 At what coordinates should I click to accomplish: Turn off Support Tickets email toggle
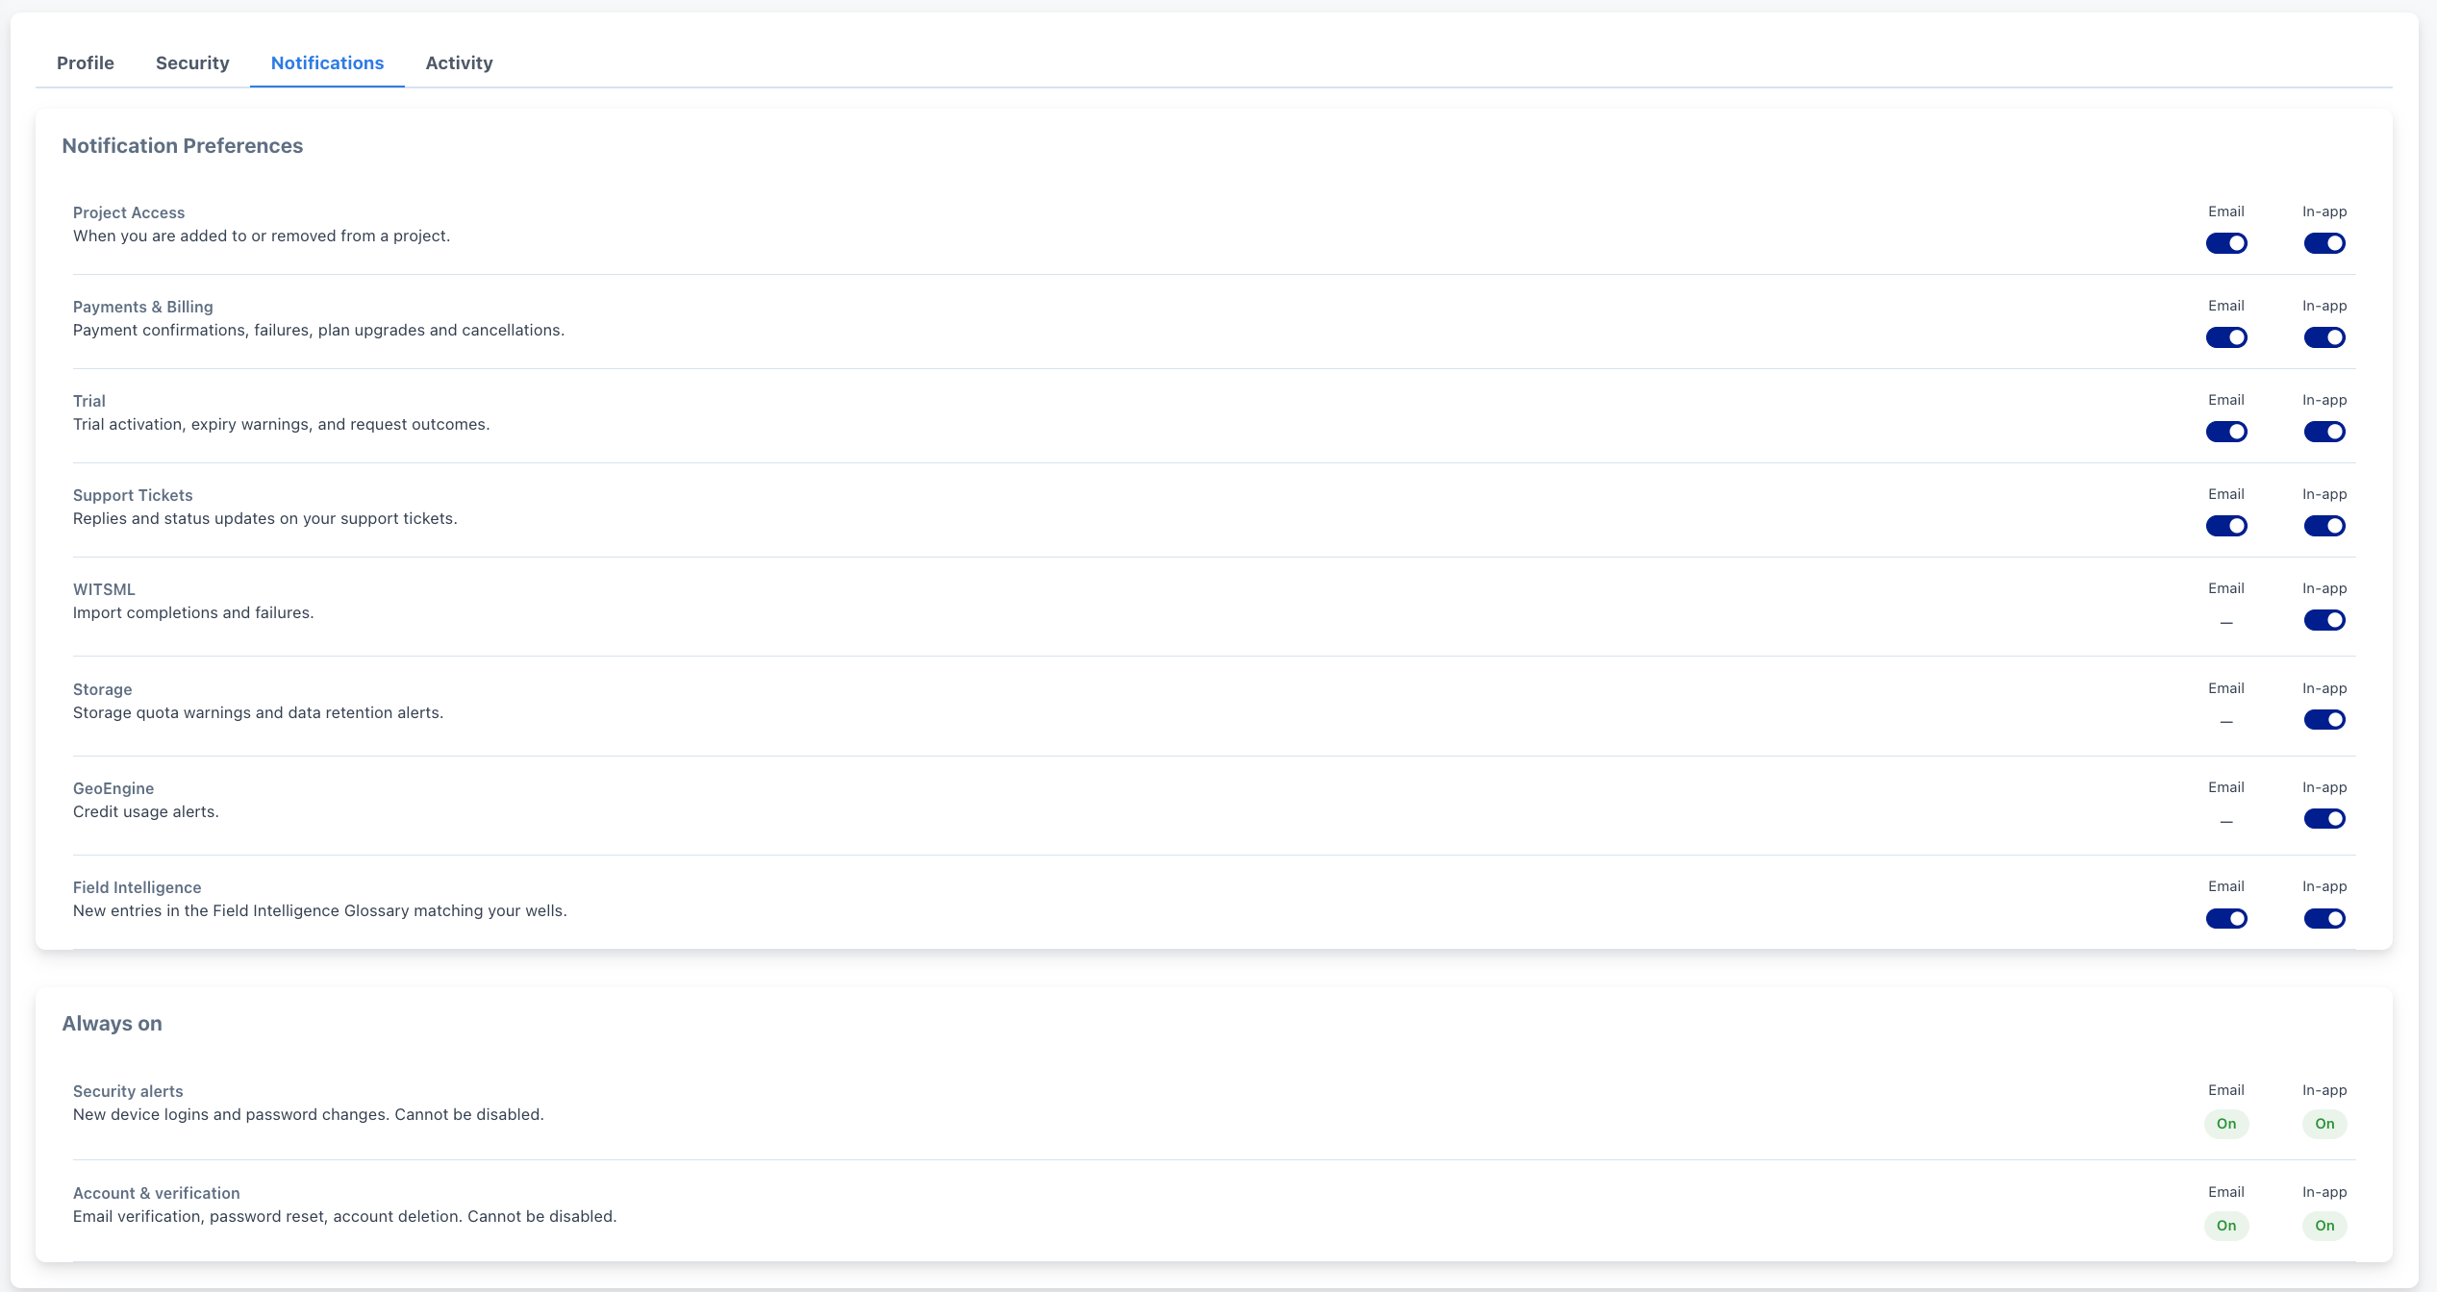2226,526
